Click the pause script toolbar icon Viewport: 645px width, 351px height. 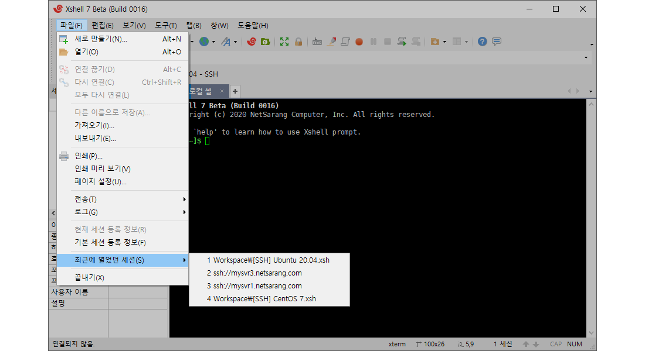374,42
